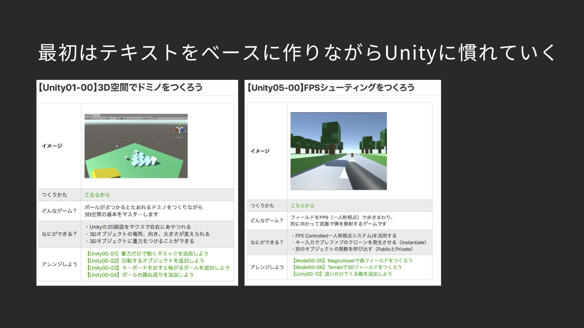
Task: Open the domino 3D scene thumbnail
Action: (136, 146)
